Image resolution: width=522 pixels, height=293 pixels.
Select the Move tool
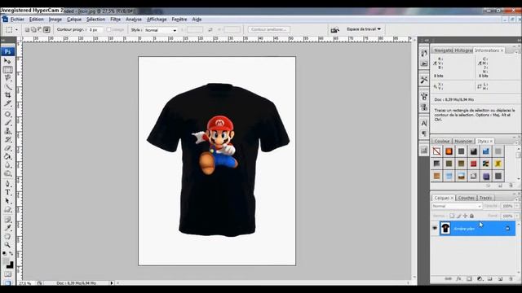tap(7, 61)
